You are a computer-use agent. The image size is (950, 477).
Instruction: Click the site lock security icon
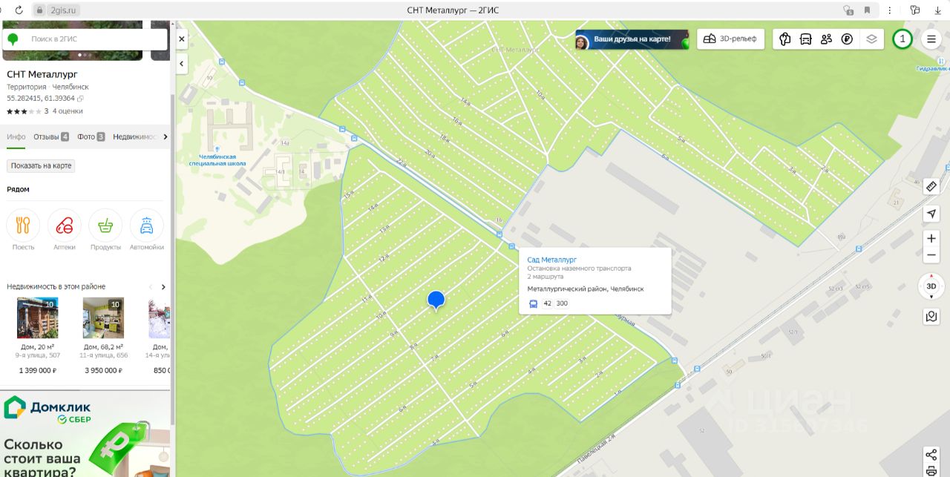click(x=40, y=10)
